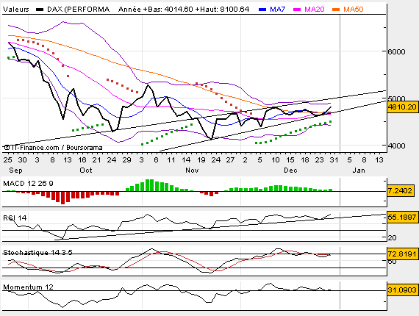This screenshot has height=316, width=419.
Task: Click the magenta MA20 legend swatch
Action: 297,10
